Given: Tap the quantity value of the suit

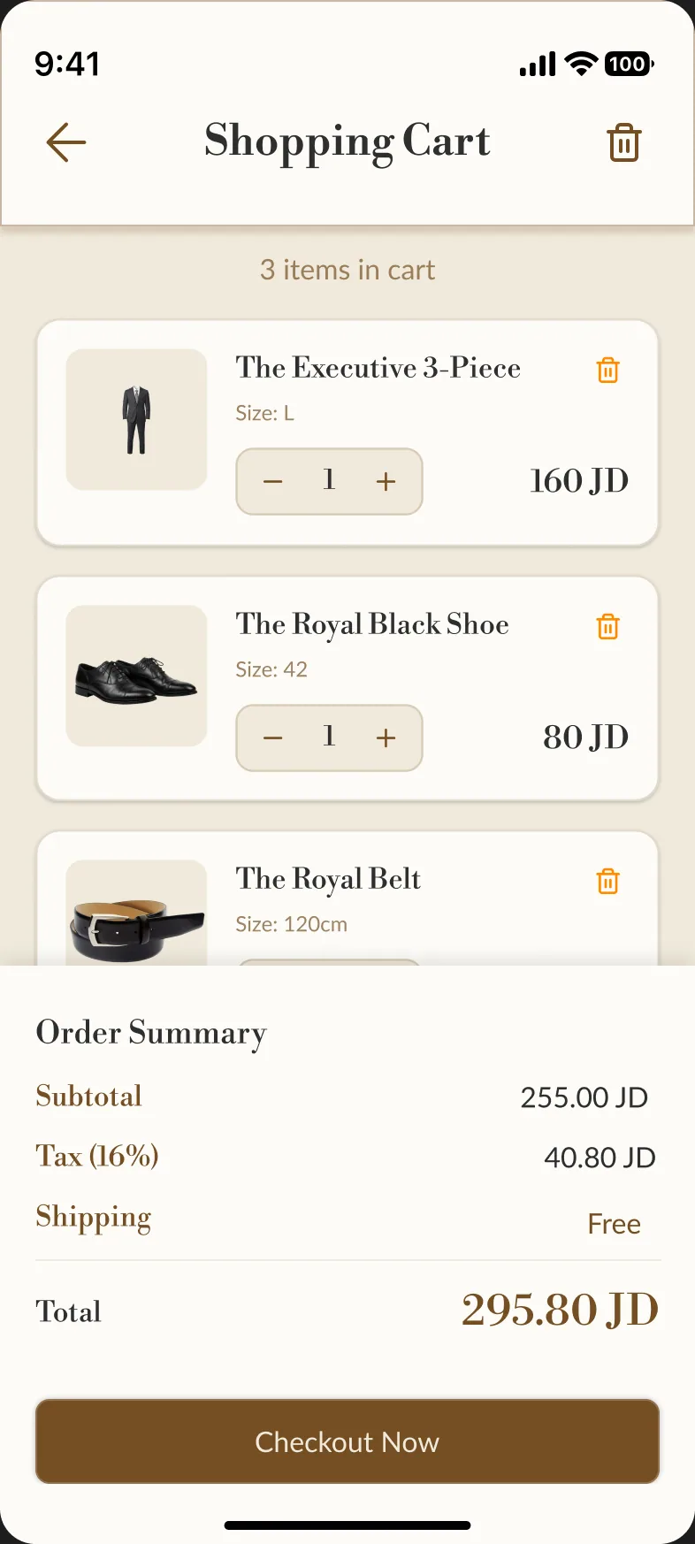Looking at the screenshot, I should coord(329,480).
